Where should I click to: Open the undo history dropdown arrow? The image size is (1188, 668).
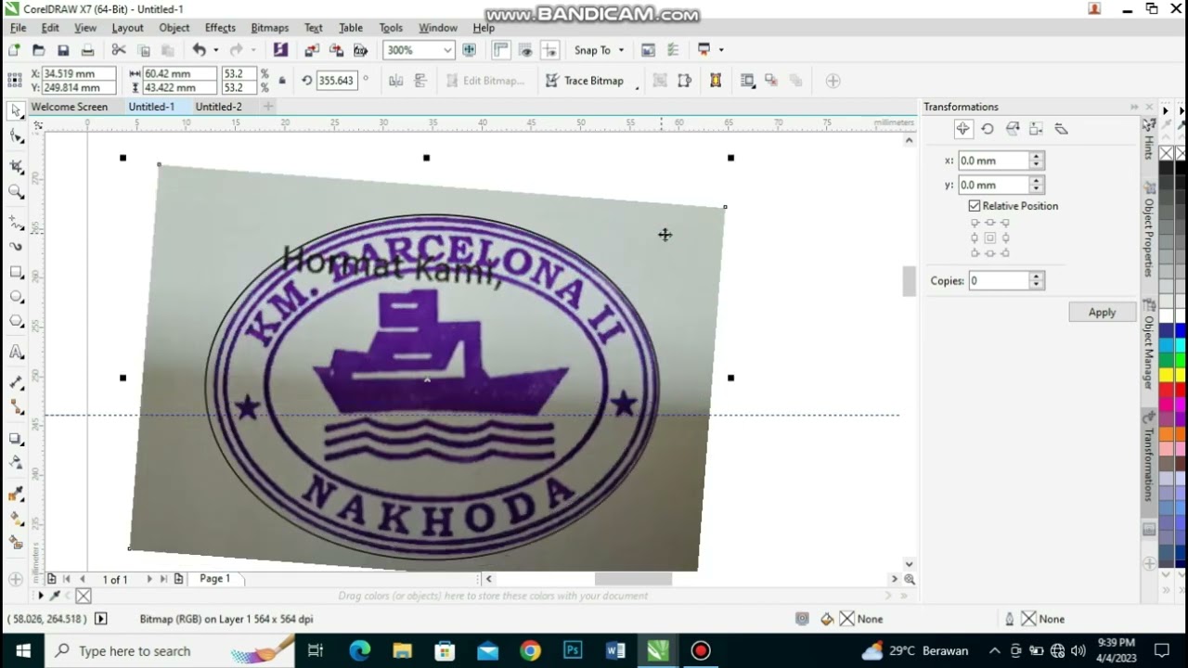click(215, 50)
